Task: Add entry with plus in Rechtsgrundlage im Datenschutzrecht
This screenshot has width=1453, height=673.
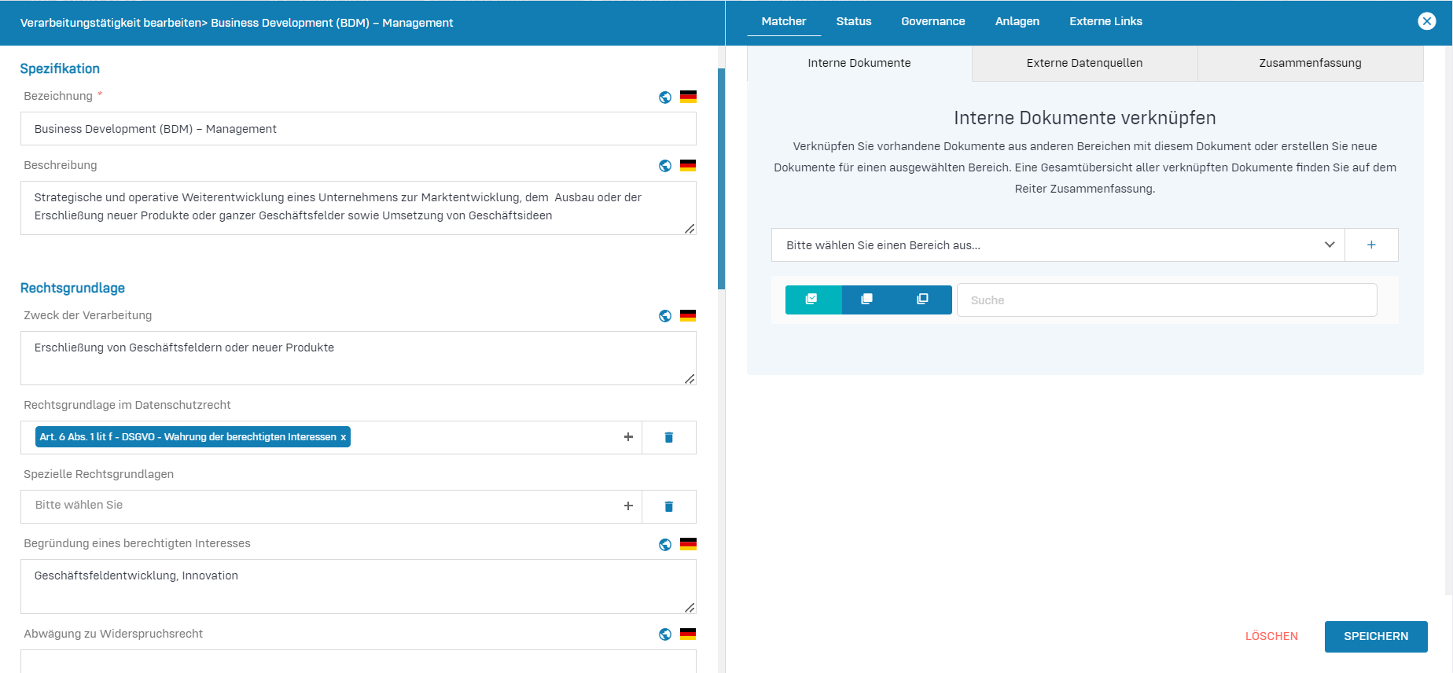Action: coord(628,437)
